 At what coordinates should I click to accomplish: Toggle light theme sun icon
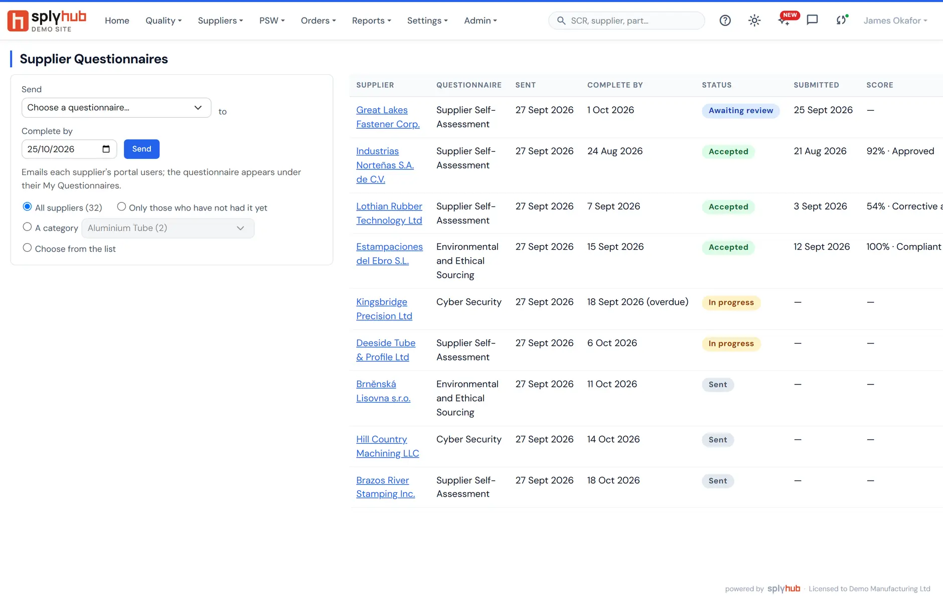tap(754, 21)
